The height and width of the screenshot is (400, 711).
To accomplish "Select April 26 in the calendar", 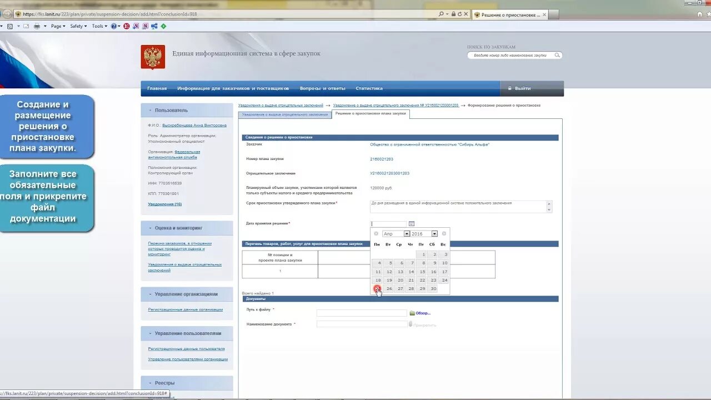I will [389, 288].
